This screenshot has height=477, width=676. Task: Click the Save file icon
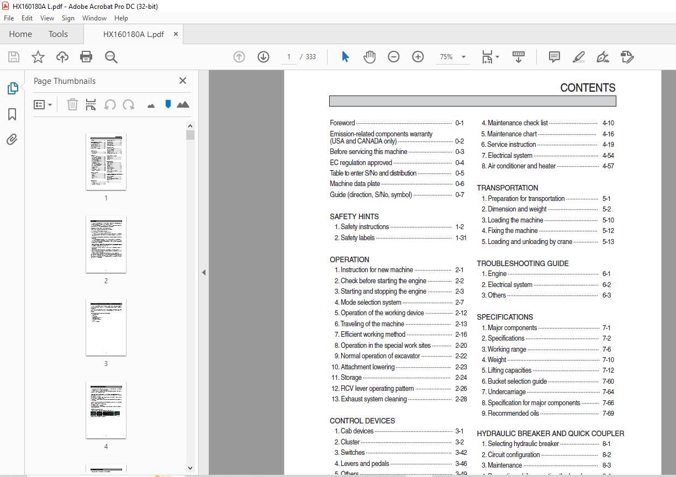click(14, 57)
